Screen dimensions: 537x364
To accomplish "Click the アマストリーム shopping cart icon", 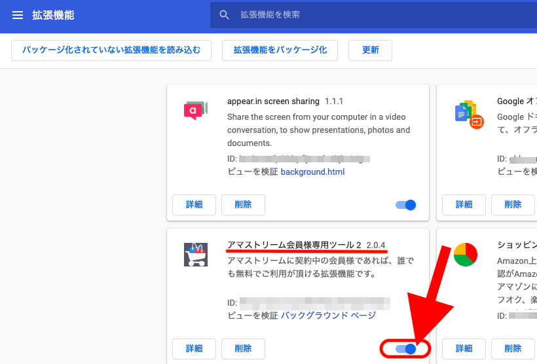I will coord(196,255).
